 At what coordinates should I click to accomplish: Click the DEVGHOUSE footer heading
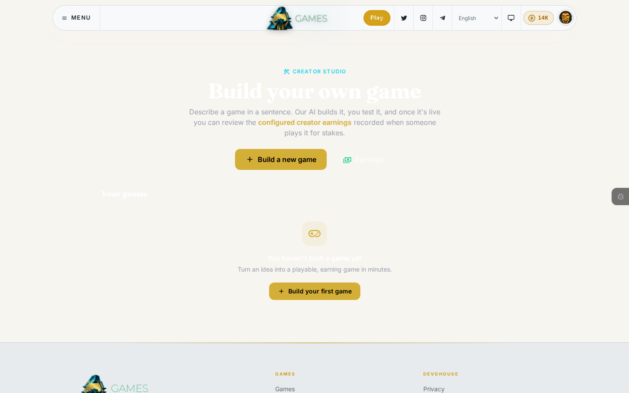click(441, 374)
